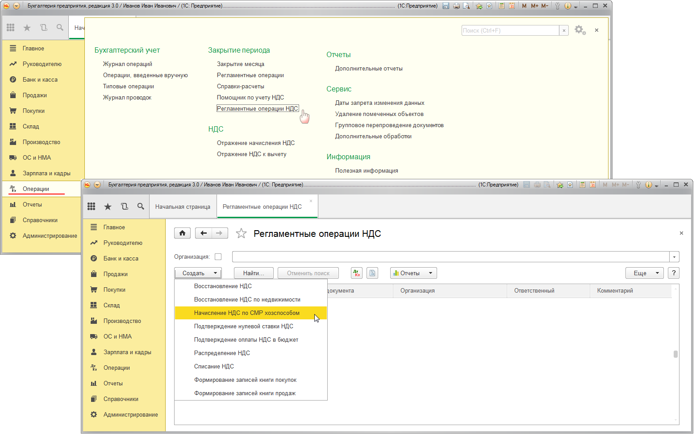Image resolution: width=696 pixels, height=434 pixels.
Task: Click magnifier search icon in back window toolbar
Action: click(x=60, y=28)
